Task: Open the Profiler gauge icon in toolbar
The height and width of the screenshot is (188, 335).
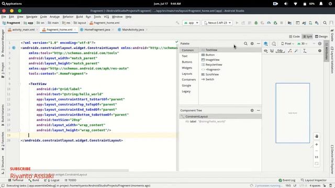Action: point(269,23)
